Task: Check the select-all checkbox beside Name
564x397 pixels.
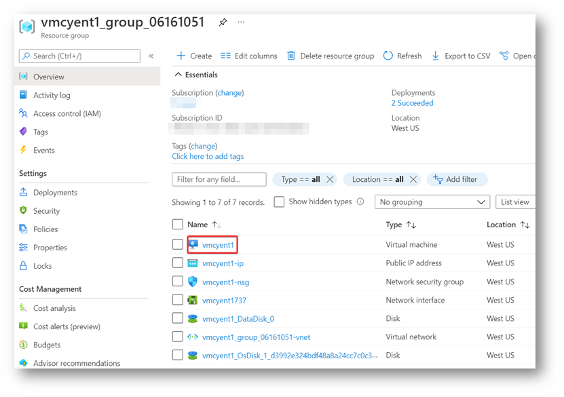Action: click(x=178, y=225)
